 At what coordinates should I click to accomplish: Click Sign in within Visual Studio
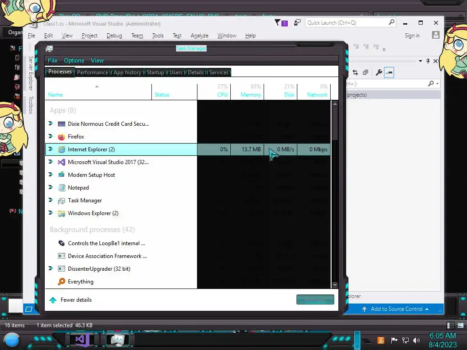pos(412,36)
